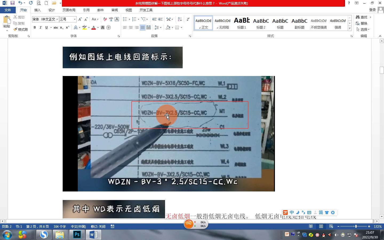The height and width of the screenshot is (240, 384).
Task: Switch to the 插入 ribbon tab
Action: click(x=37, y=10)
